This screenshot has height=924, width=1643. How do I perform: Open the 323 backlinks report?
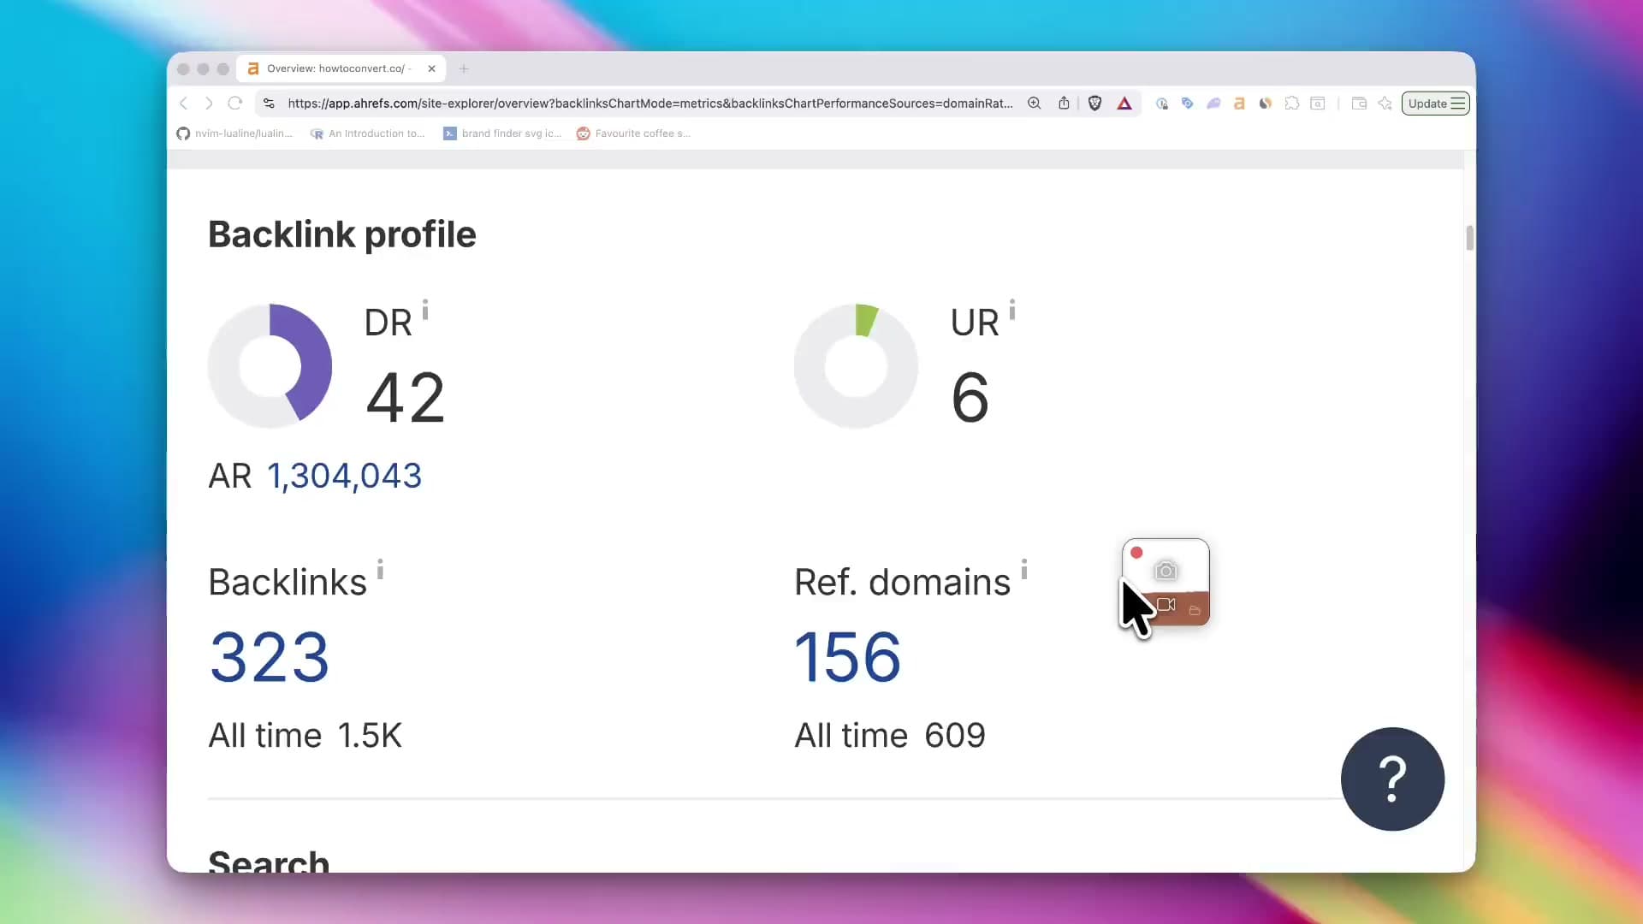coord(270,657)
